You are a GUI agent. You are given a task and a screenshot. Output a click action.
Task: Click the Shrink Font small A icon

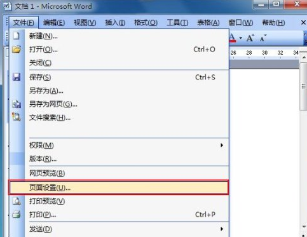point(263,38)
